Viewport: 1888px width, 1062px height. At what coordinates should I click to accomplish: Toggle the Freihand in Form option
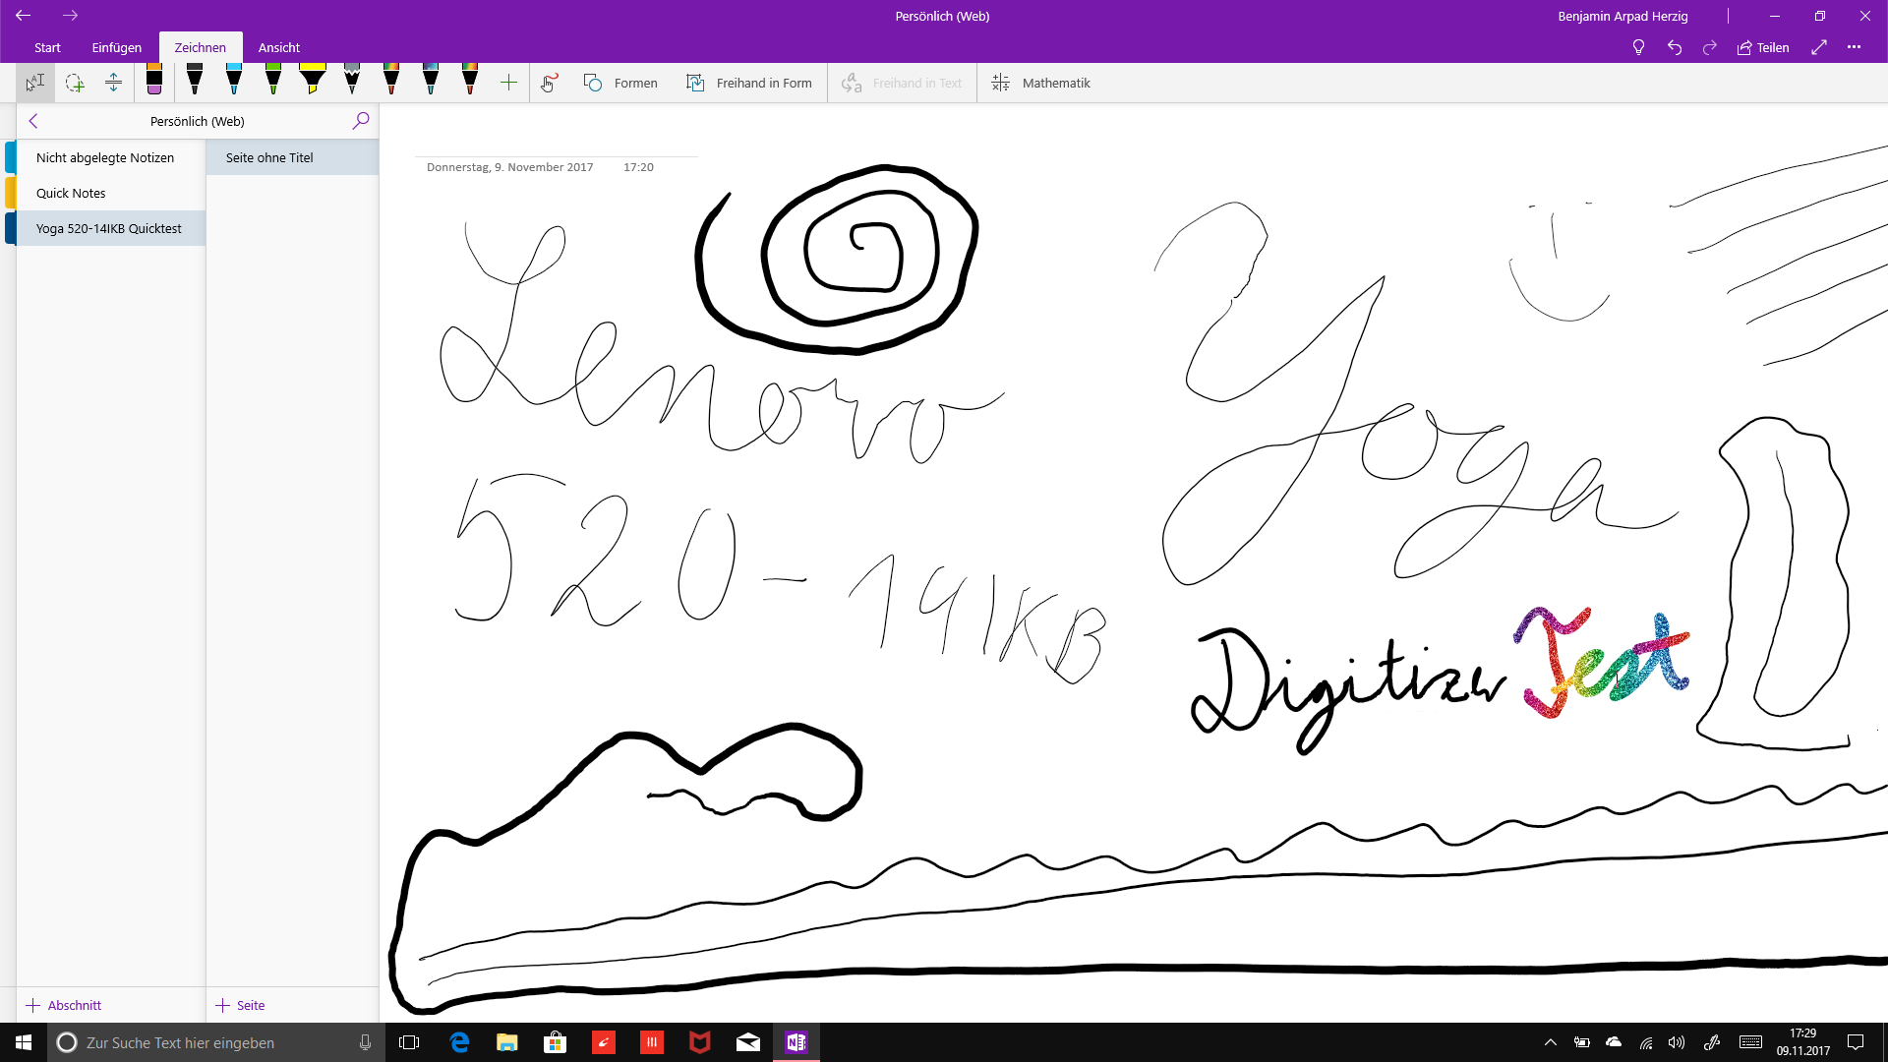coord(749,83)
